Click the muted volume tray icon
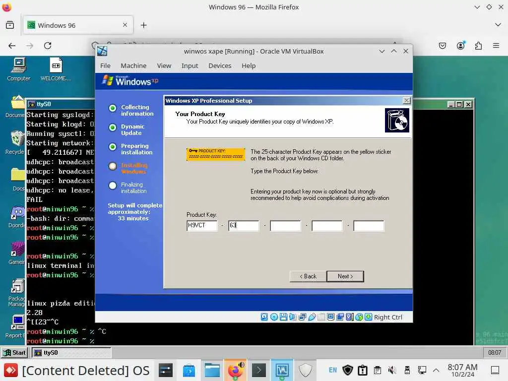The image size is (508, 381). (392, 370)
